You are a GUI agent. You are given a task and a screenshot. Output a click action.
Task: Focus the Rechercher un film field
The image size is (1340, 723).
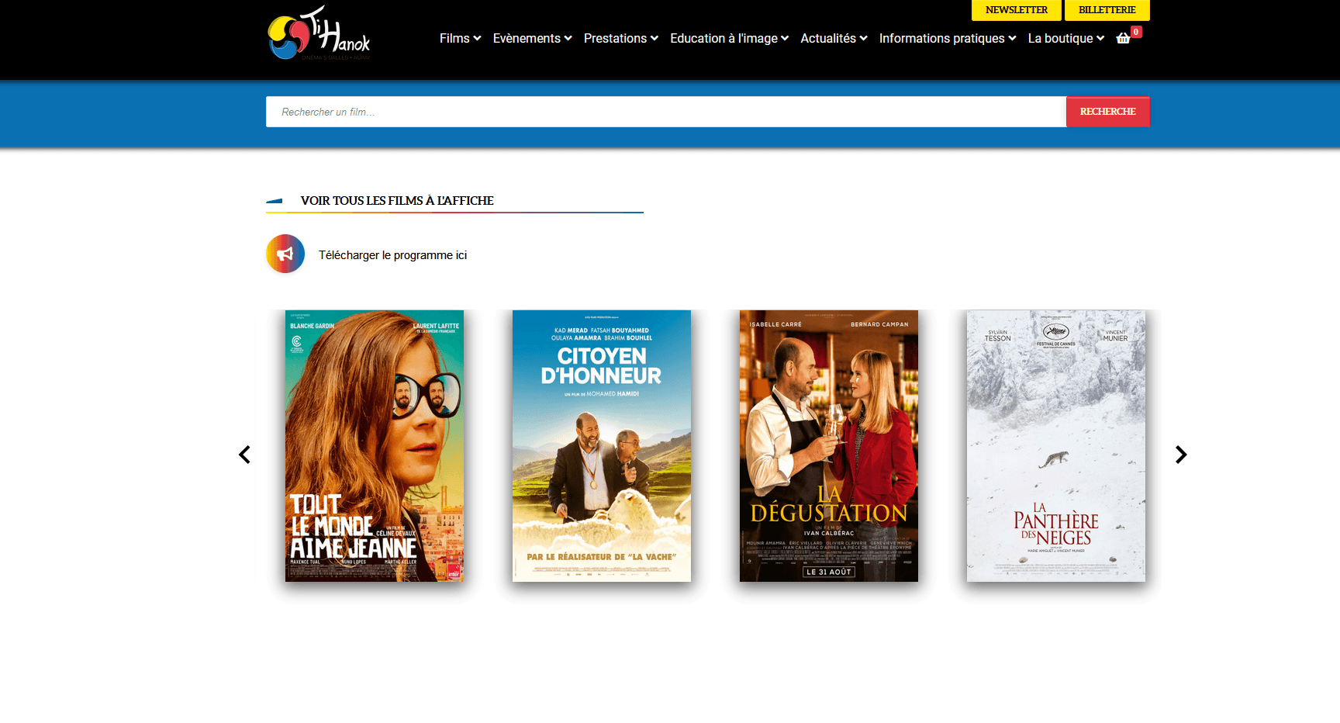pyautogui.click(x=666, y=112)
